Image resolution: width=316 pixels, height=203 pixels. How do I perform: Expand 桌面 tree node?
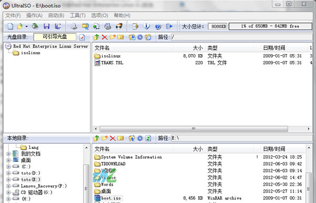(8, 160)
